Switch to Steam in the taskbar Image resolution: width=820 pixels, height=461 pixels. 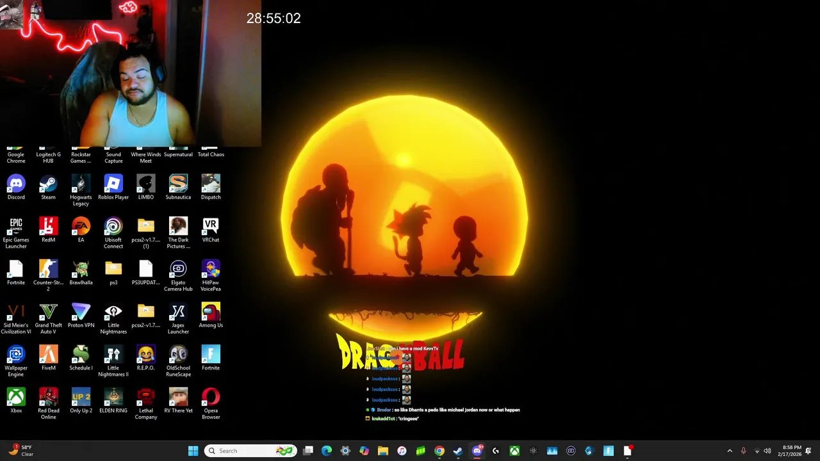[458, 451]
